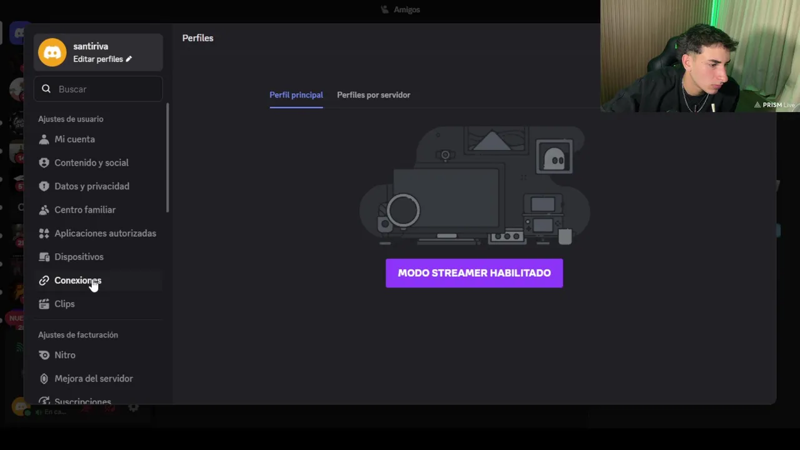Screen dimensions: 800x450
Task: Click the settings gear icon in the user panel
Action: pyautogui.click(x=133, y=407)
